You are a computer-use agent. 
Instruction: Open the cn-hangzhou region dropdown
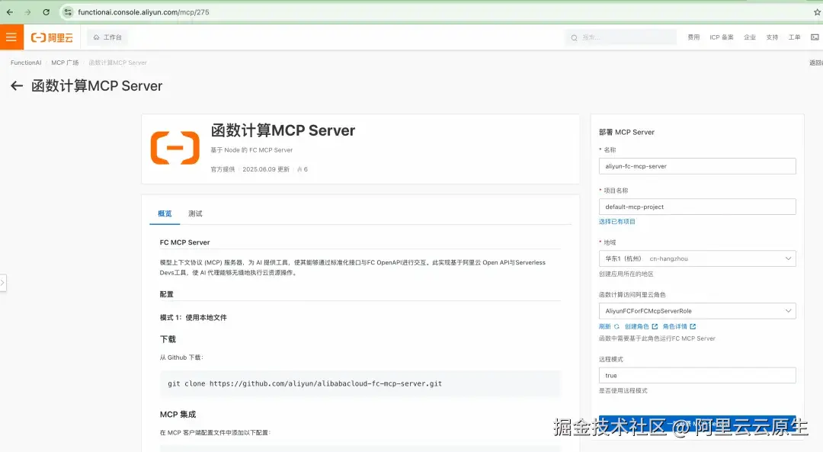pos(789,258)
